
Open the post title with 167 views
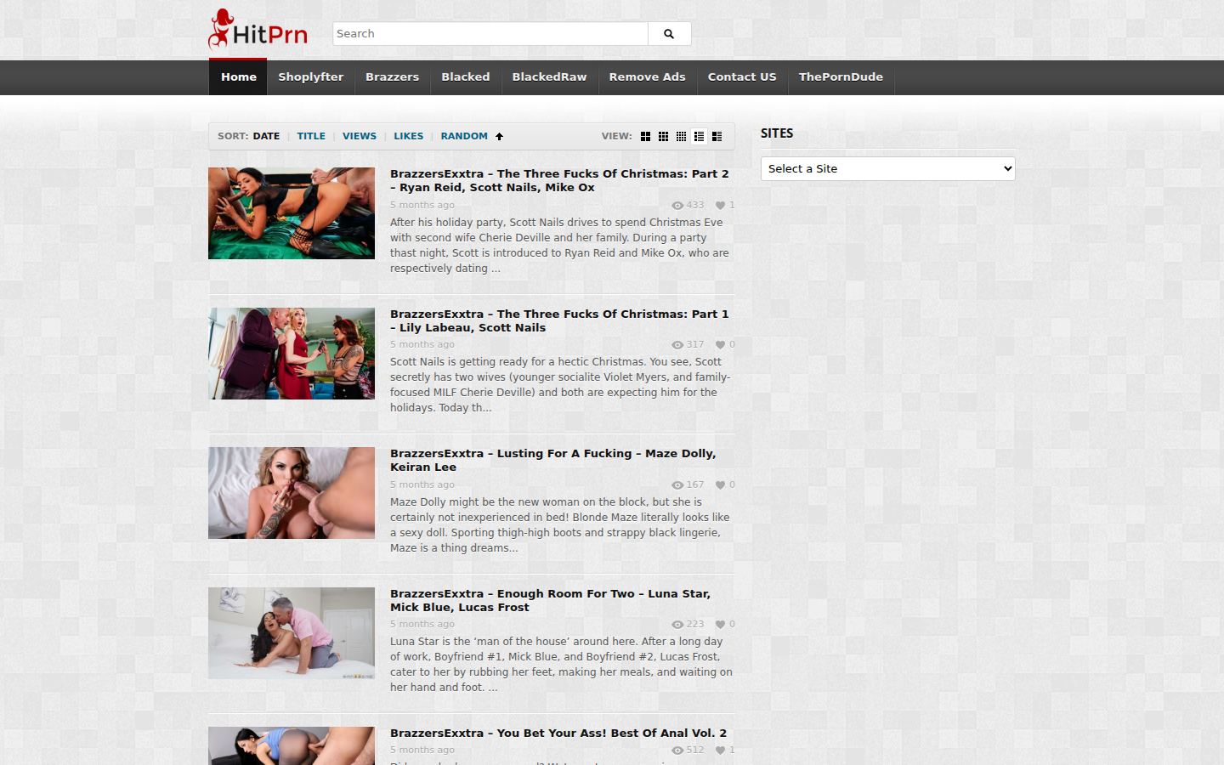(552, 460)
